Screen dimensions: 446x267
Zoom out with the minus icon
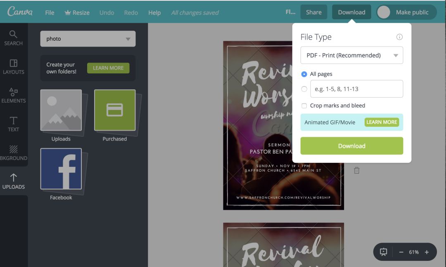[x=401, y=252]
